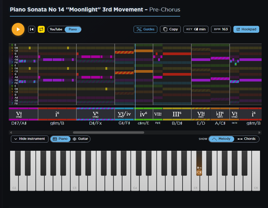Start playback with the orange play button
The width and height of the screenshot is (268, 208).
(x=18, y=29)
